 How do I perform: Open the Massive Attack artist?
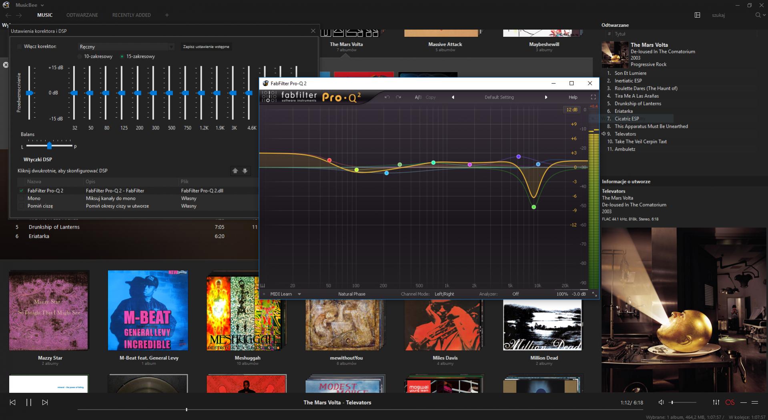click(445, 44)
